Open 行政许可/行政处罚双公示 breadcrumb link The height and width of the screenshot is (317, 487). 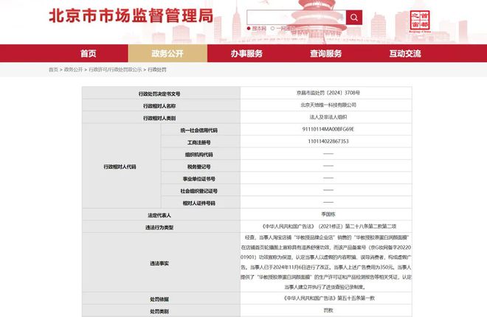[115, 69]
